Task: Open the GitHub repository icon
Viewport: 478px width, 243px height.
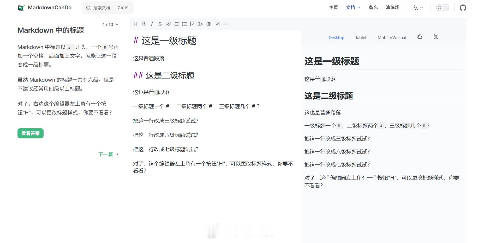Action: [463, 8]
